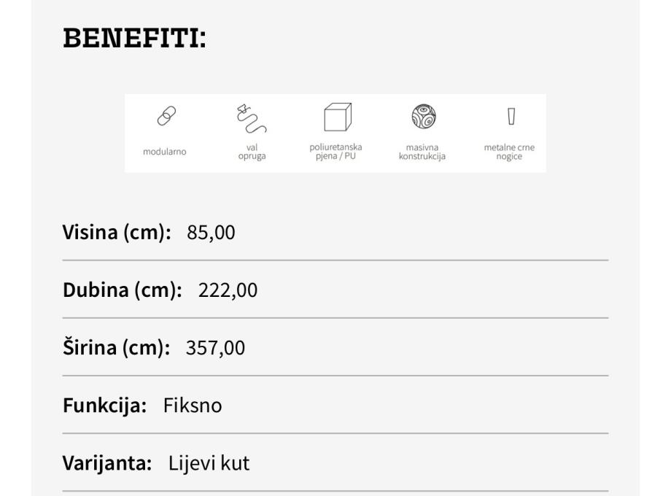The height and width of the screenshot is (496, 671).
Task: Select the width value 357,00
Action: point(216,349)
